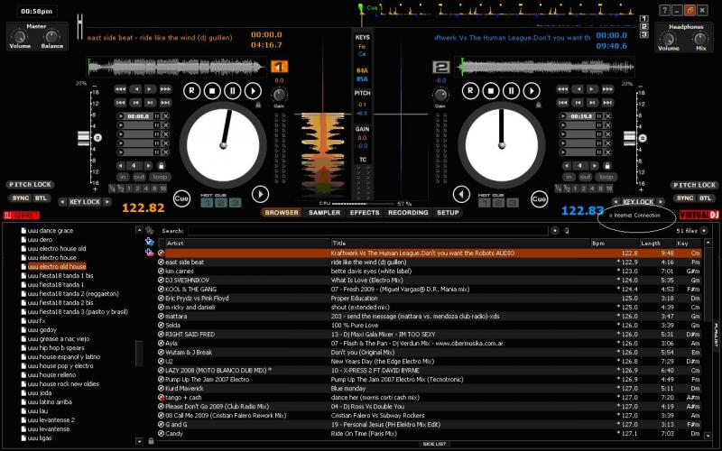The width and height of the screenshot is (722, 451).
Task: Expand the PLAYLIST side panel on right edge
Action: (716, 335)
